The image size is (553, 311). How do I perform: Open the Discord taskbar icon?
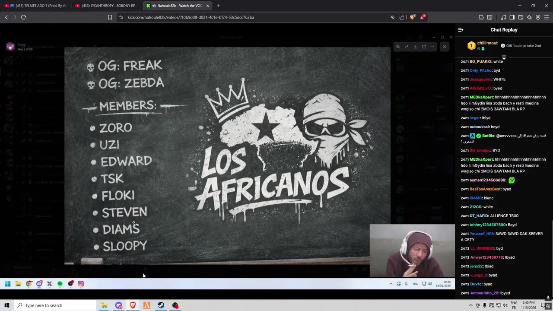tap(119, 305)
